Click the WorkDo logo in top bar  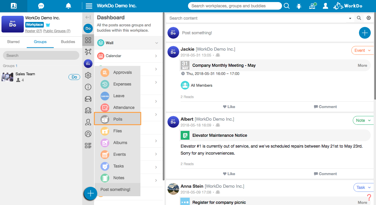coord(348,6)
